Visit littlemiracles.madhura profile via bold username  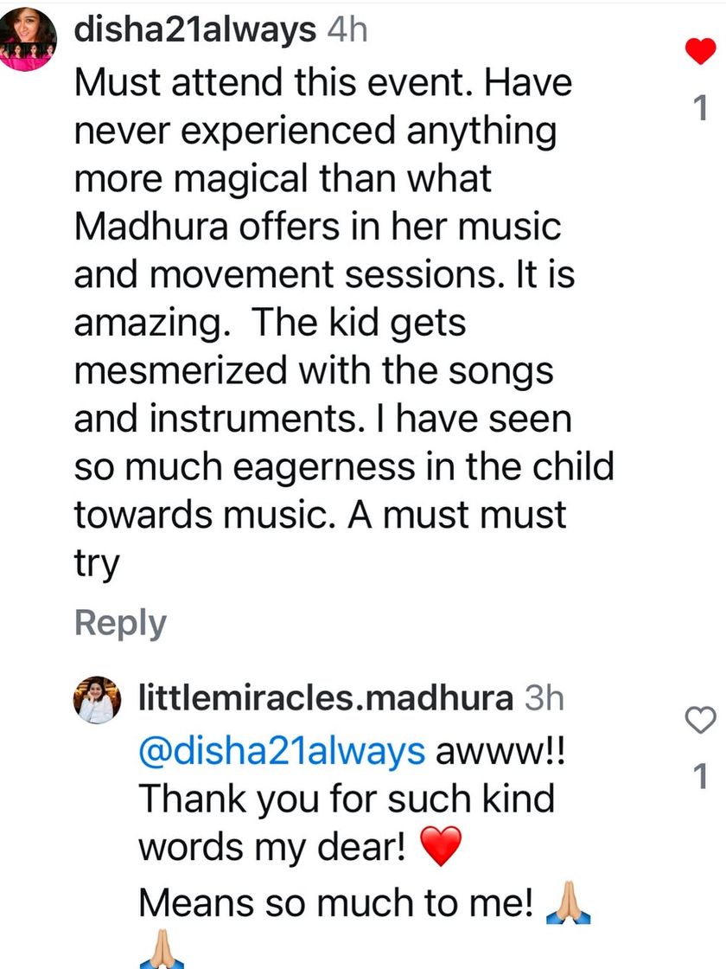point(327,699)
